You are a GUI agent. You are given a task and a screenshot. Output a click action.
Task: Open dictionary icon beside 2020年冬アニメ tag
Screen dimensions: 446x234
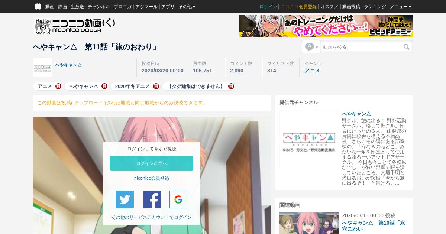156,86
